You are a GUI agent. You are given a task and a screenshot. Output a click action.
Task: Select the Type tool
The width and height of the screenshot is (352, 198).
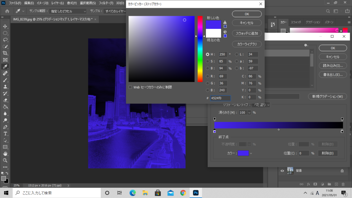click(x=5, y=134)
